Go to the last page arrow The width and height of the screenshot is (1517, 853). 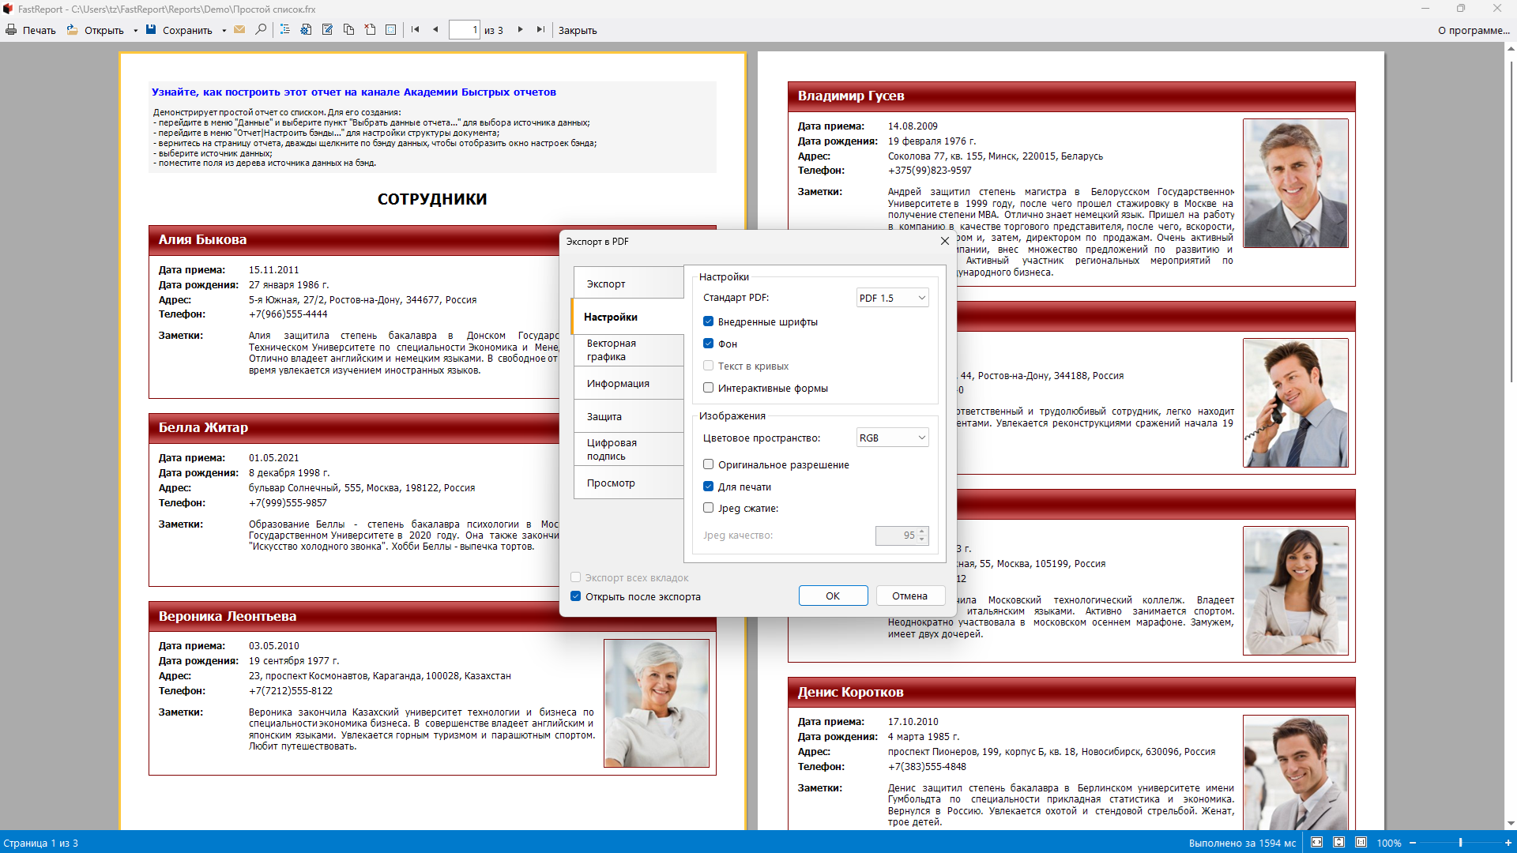(540, 30)
